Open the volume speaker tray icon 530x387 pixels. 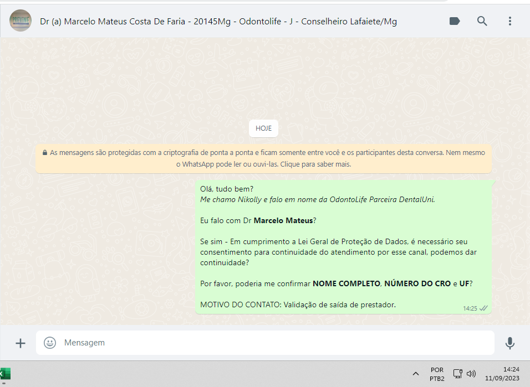tap(471, 374)
